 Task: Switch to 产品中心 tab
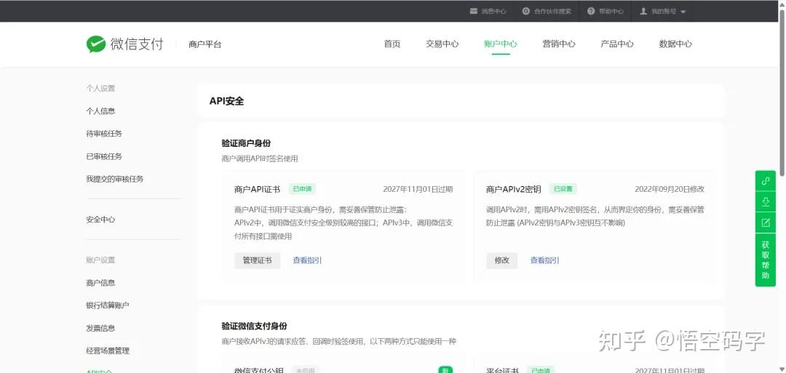pyautogui.click(x=617, y=44)
